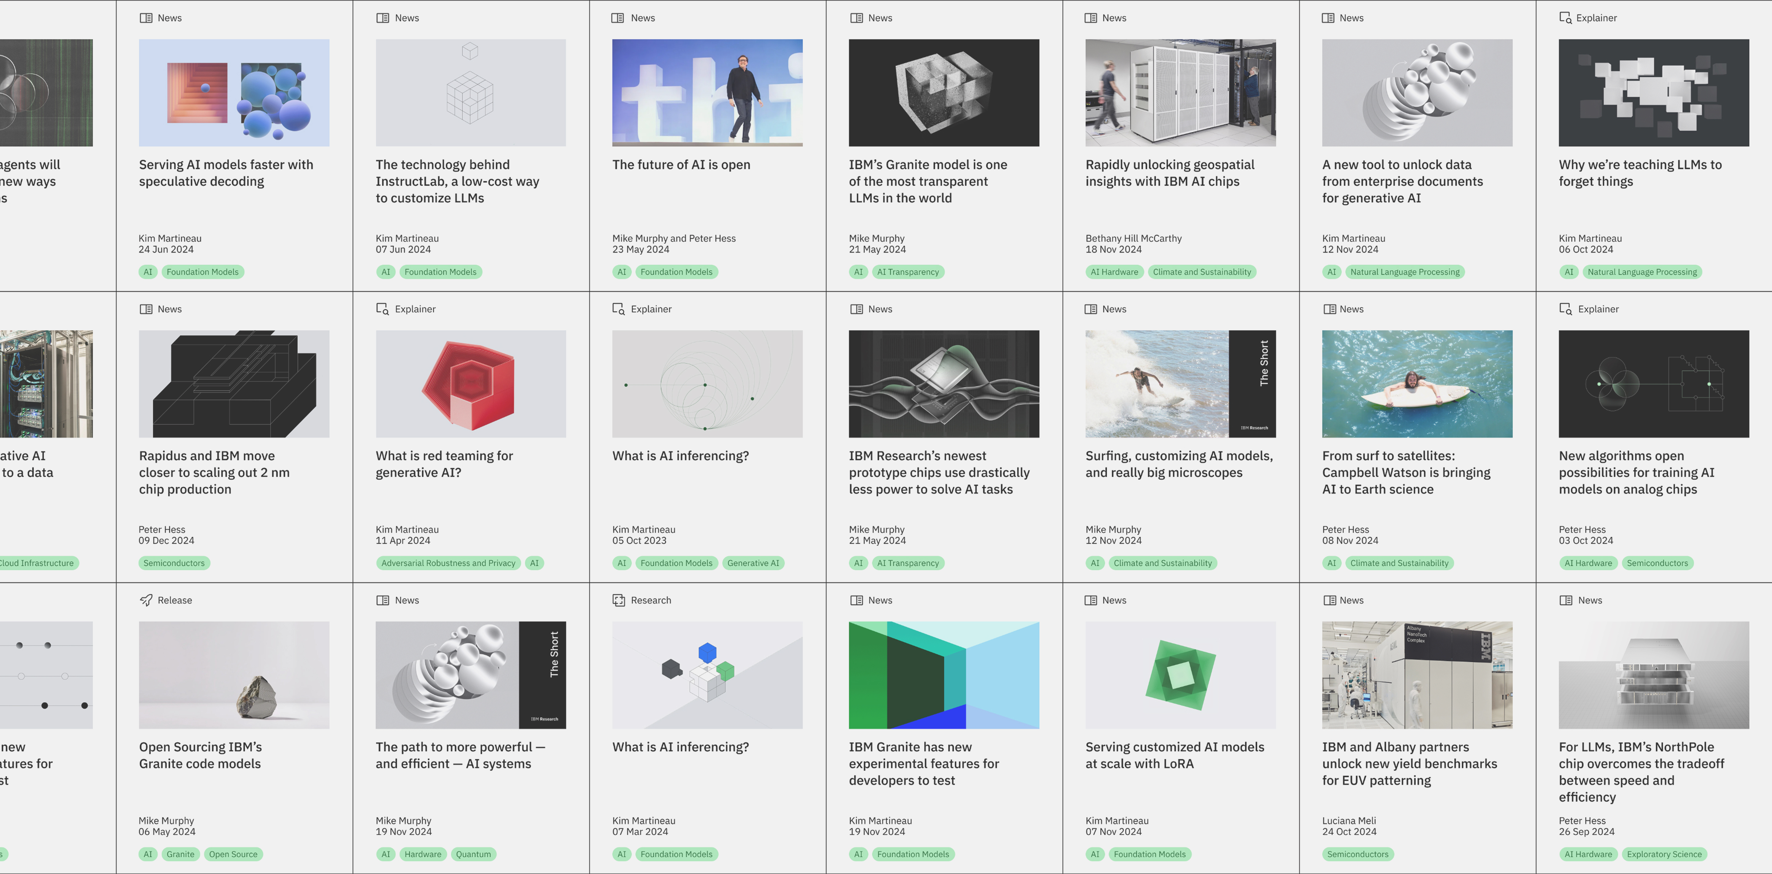Screen dimensions: 1772x874
Task: Click Generative AI tag on AI inferencing card
Action: point(753,563)
